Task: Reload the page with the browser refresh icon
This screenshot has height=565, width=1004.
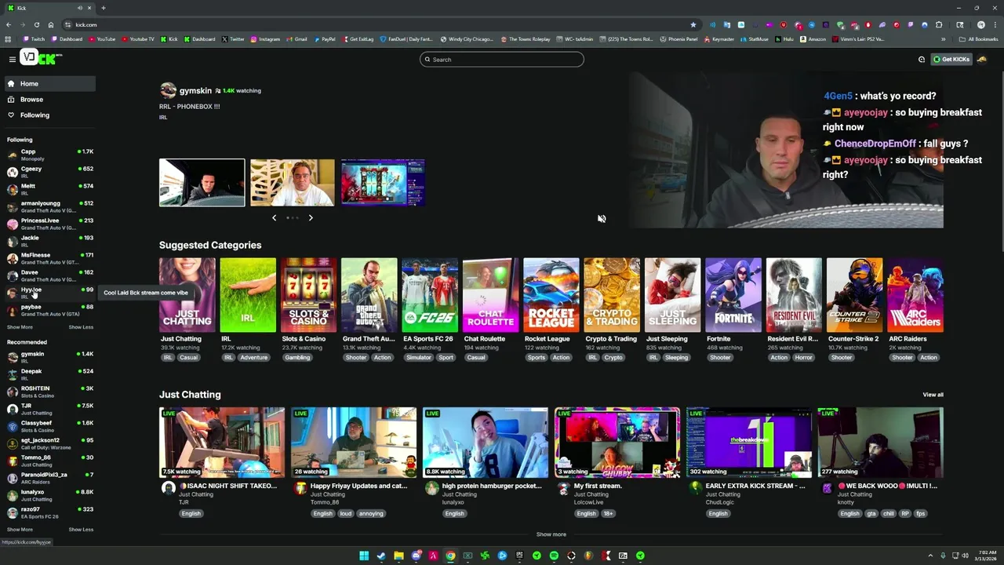Action: click(x=36, y=24)
